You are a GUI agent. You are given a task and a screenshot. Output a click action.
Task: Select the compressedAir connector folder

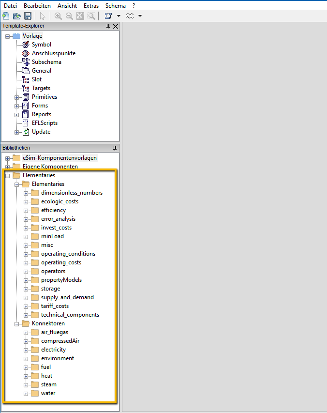pos(60,341)
